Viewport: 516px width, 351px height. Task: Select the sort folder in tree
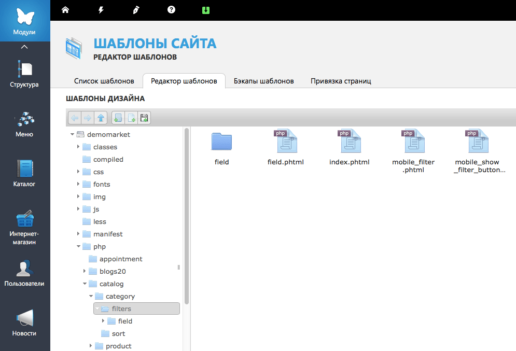click(118, 333)
